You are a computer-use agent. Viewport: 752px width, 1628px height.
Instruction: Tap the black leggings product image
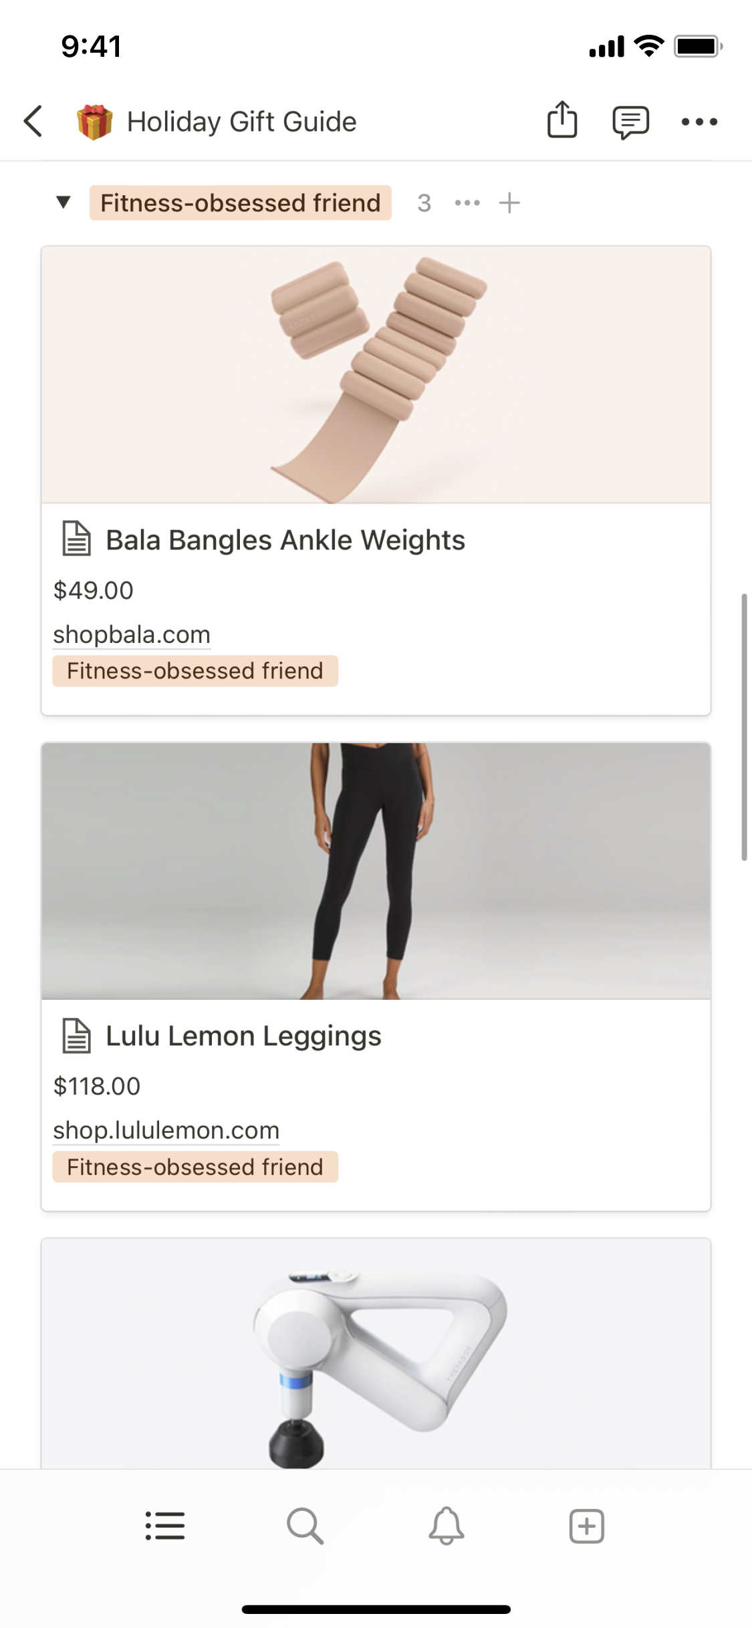pyautogui.click(x=376, y=871)
